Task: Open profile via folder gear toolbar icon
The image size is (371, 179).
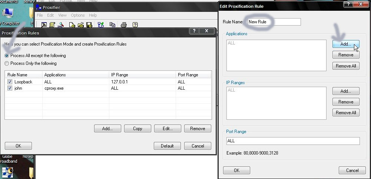Action: pos(81,25)
